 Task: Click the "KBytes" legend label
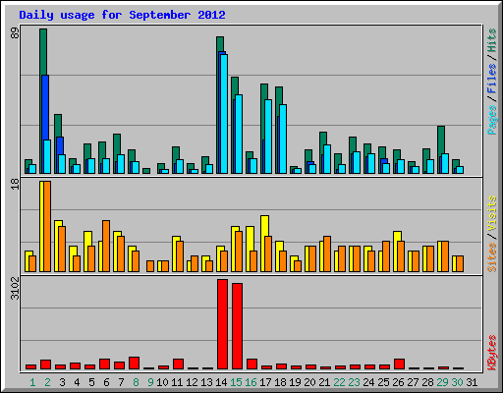click(492, 353)
